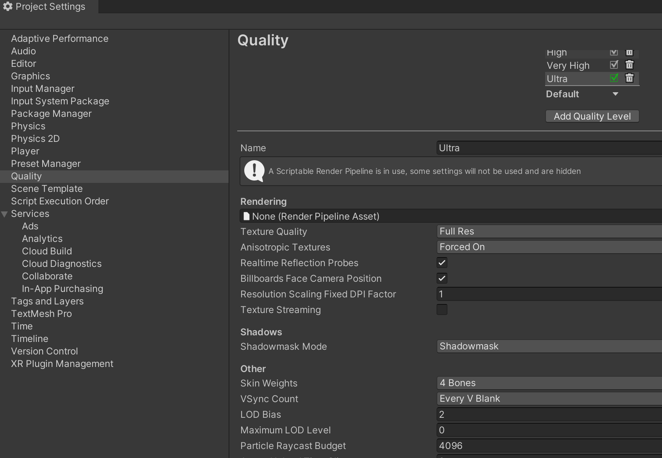Delete the Very High quality level
Viewport: 662px width, 458px height.
click(629, 65)
